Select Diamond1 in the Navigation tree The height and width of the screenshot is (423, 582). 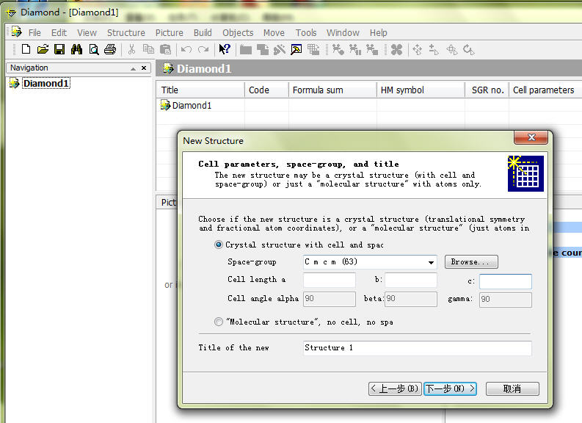tap(46, 83)
